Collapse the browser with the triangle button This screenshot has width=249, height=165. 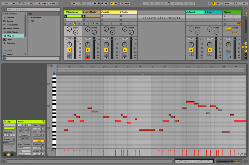(x=3, y=9)
